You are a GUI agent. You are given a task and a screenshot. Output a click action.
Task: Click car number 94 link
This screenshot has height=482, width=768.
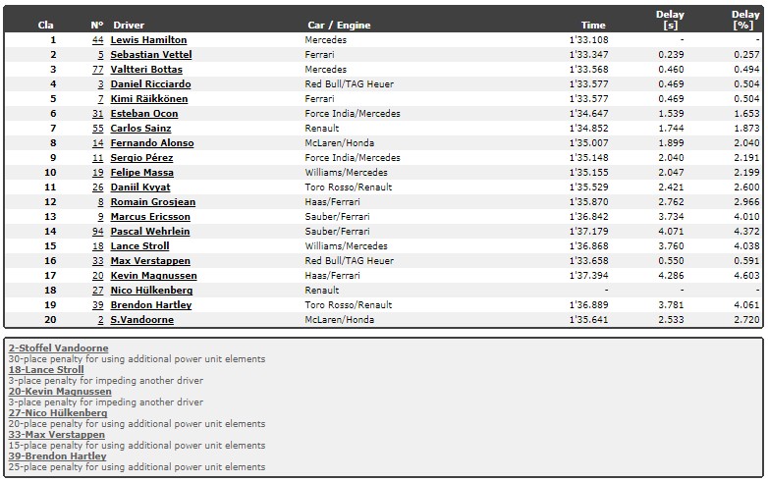98,231
